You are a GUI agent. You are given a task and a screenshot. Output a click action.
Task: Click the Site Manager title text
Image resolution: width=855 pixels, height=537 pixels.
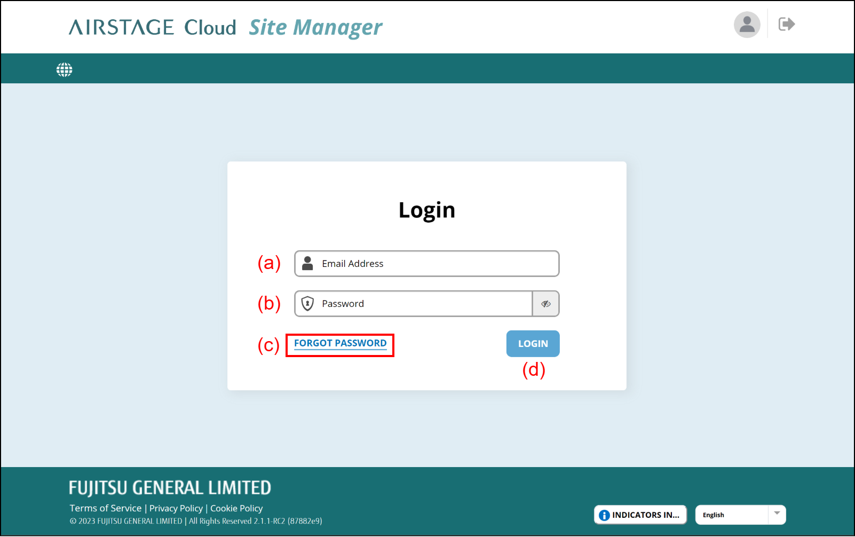tap(315, 27)
